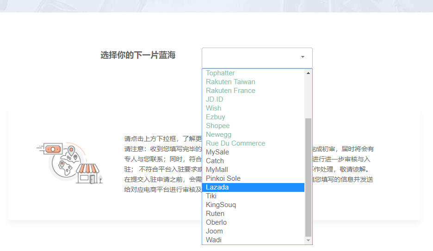This screenshot has width=433, height=251.
Task: Select the Catch option
Action: point(253,161)
